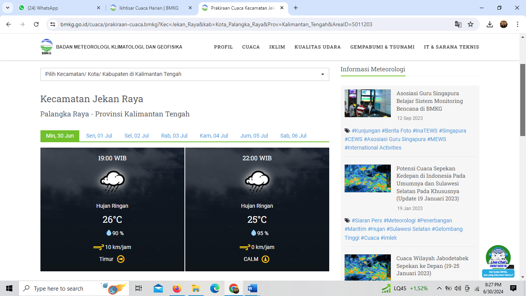Click the translate page icon

[x=458, y=24]
